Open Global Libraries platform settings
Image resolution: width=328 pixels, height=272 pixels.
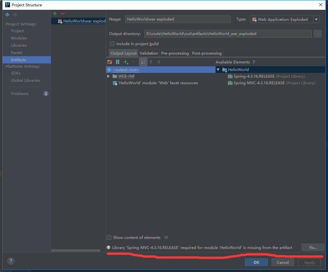26,80
